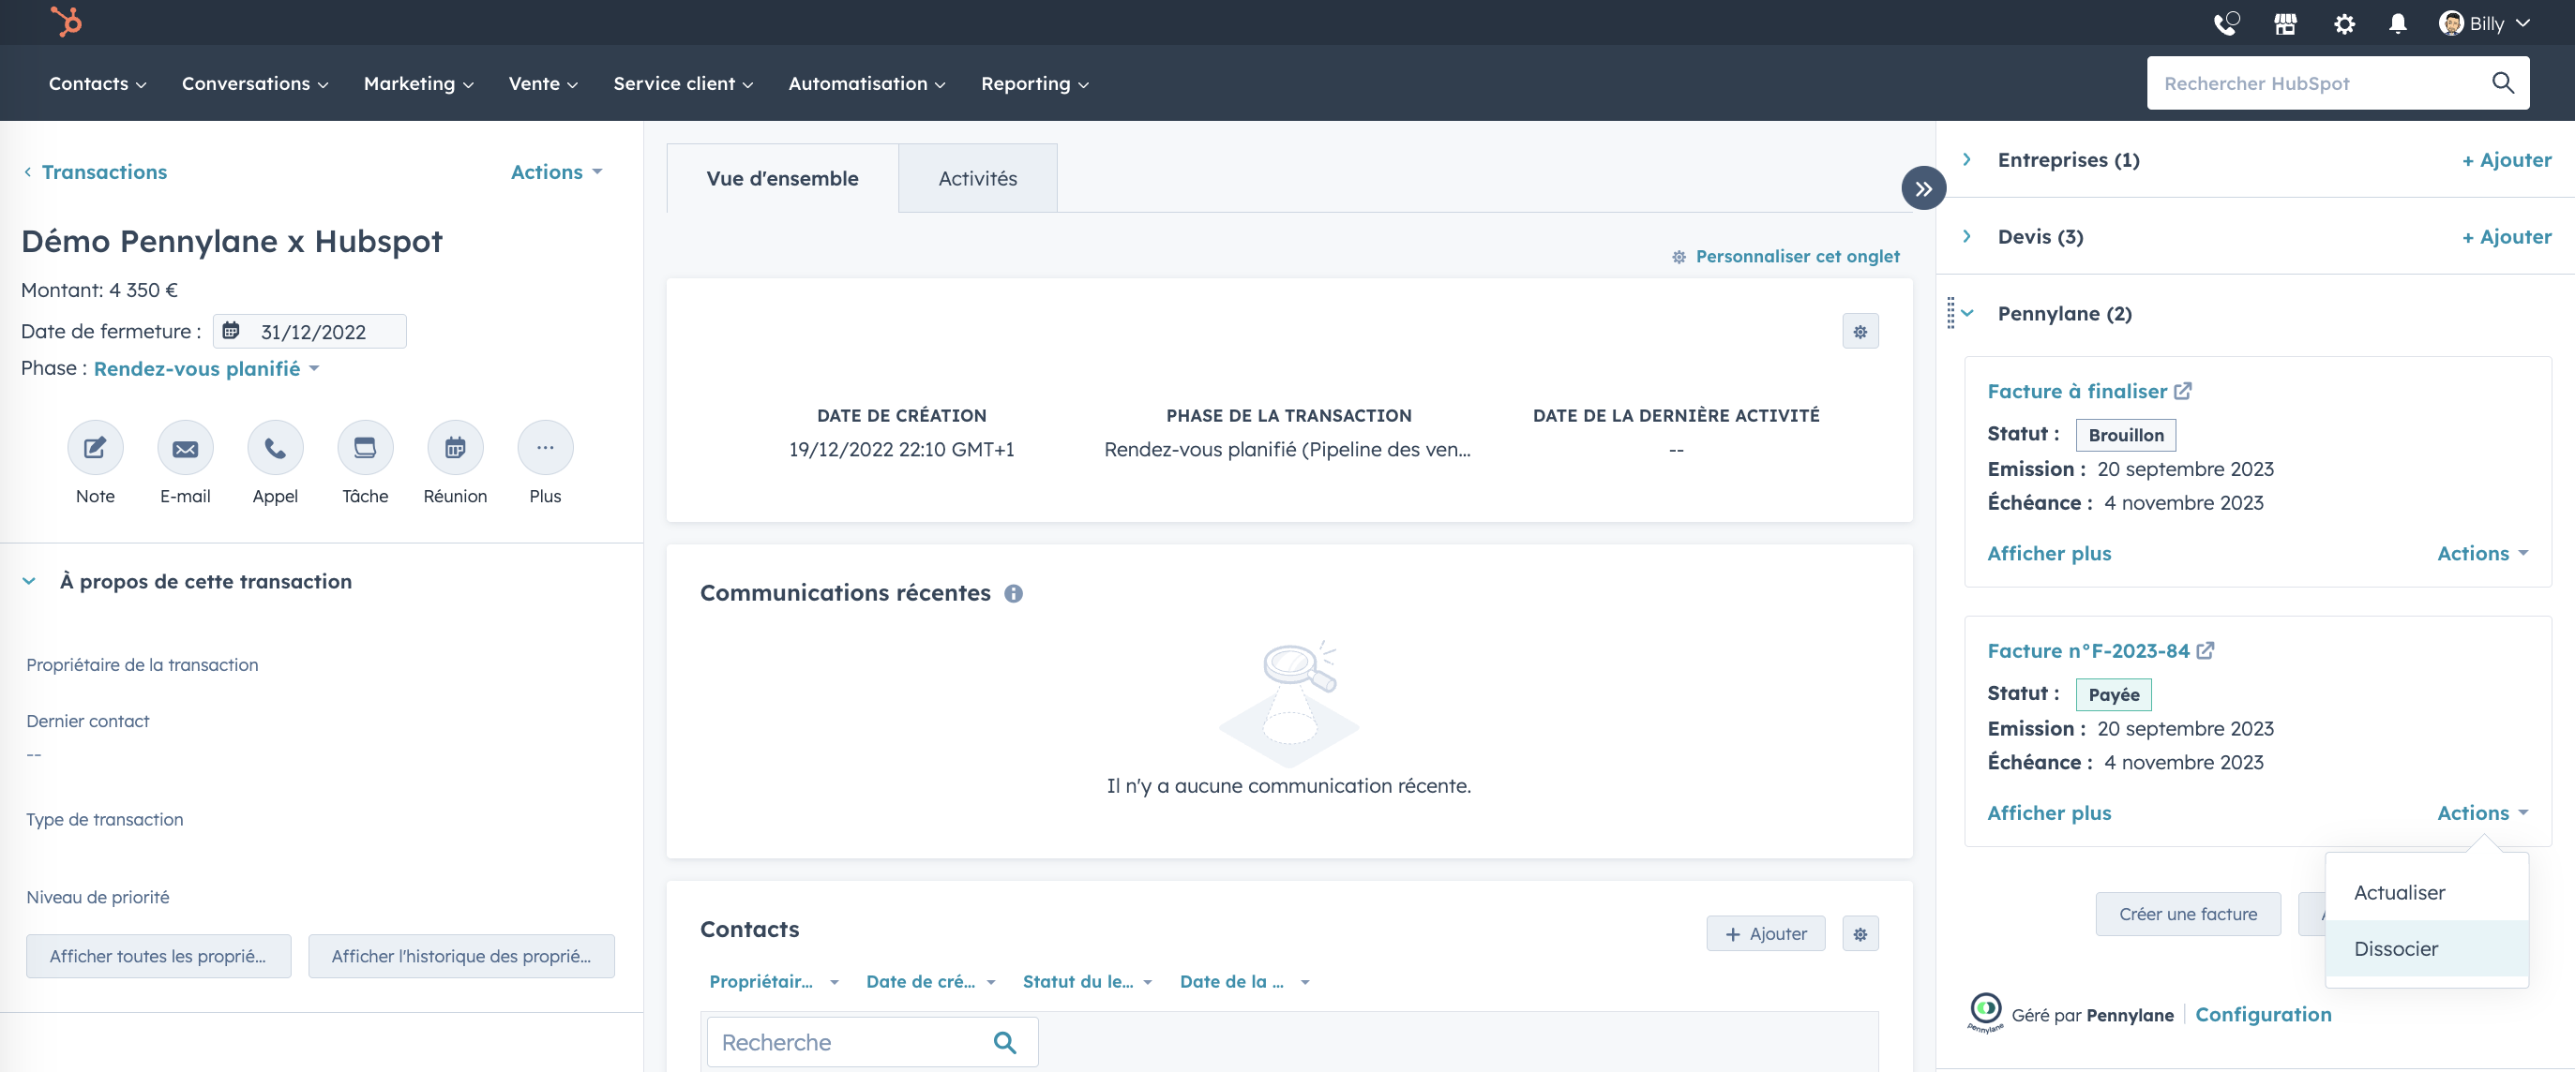The image size is (2575, 1072).
Task: Open the Conversations navigation menu
Action: coord(255,82)
